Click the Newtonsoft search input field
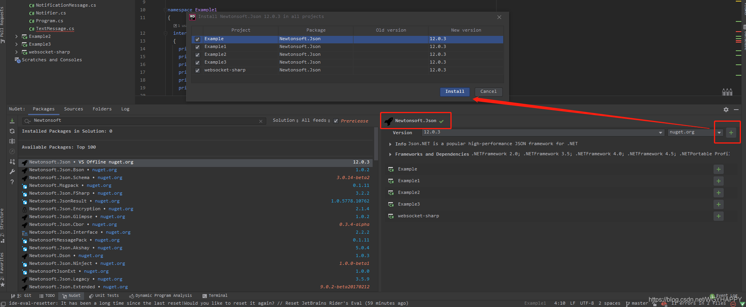The image size is (746, 307). [145, 121]
